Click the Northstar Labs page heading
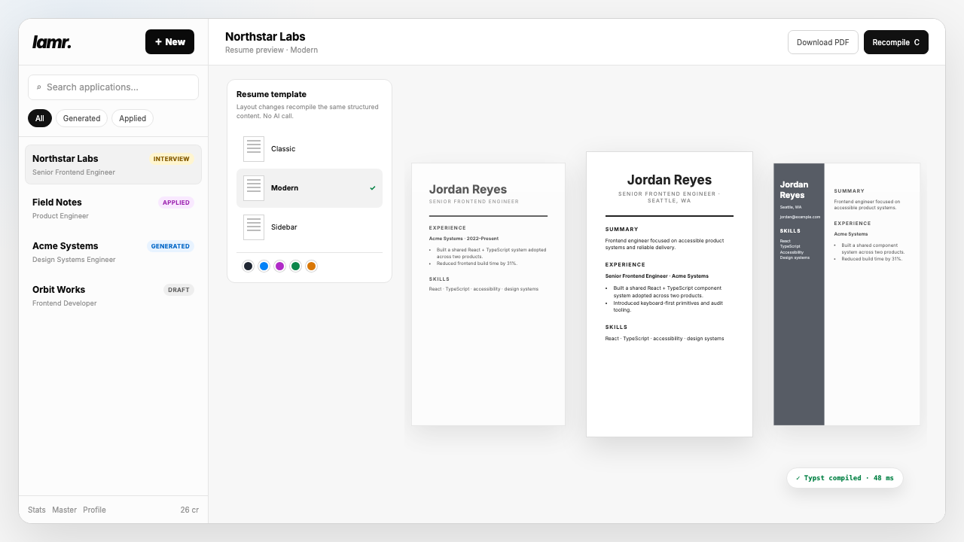The image size is (964, 542). (265, 36)
